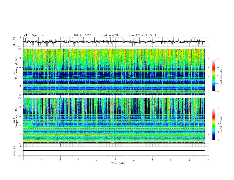This screenshot has width=234, height=180.
Task: Click time axis tick label '5'
Action: coord(116,160)
